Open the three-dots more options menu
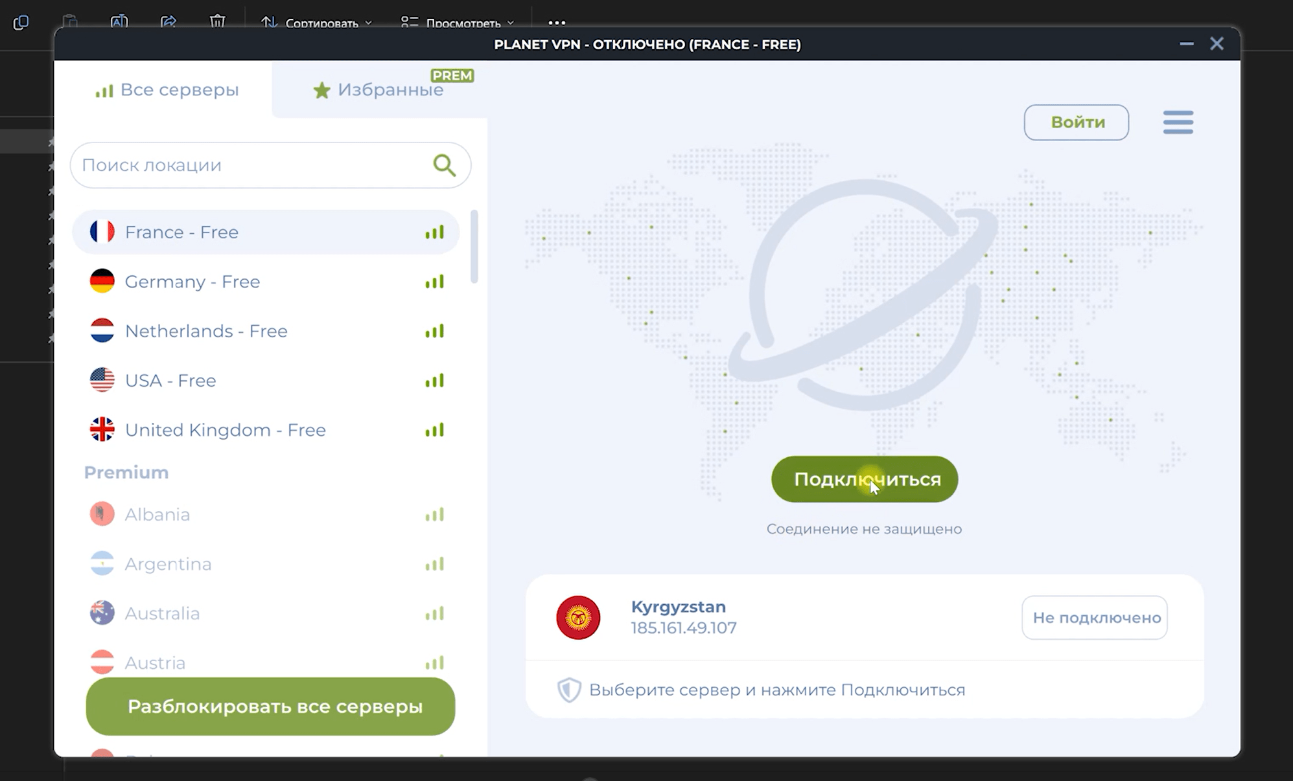The image size is (1293, 781). [x=557, y=23]
